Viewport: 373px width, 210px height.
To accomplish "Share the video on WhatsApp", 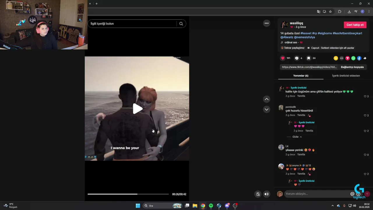I will click(353, 58).
